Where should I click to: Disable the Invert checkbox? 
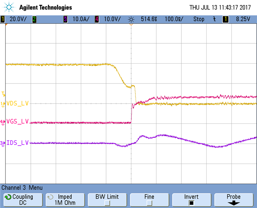(x=191, y=202)
